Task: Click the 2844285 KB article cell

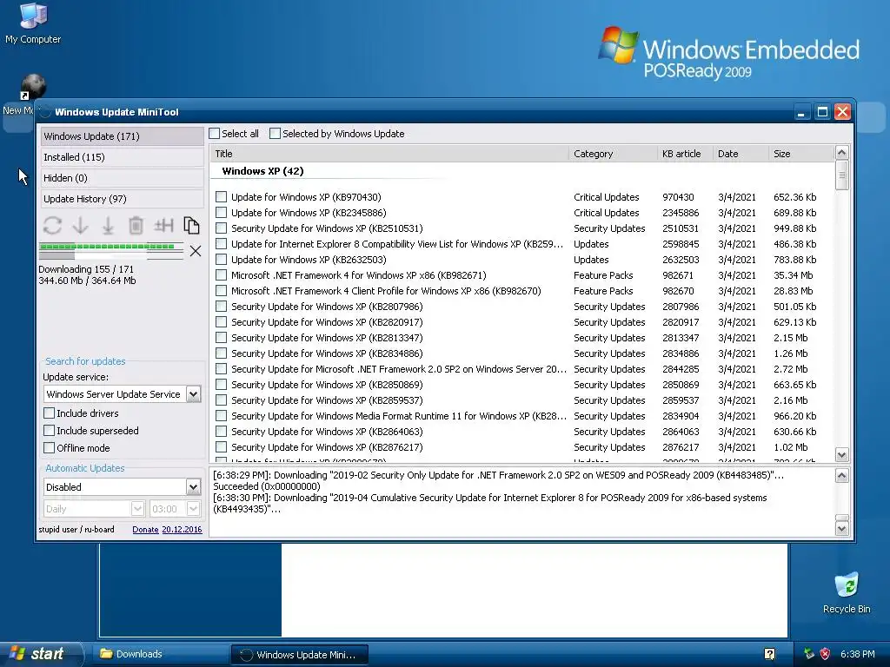Action: pos(681,368)
